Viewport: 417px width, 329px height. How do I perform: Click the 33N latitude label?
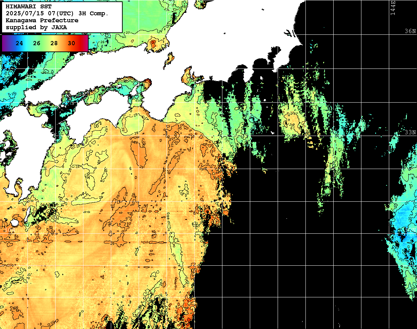pos(410,132)
